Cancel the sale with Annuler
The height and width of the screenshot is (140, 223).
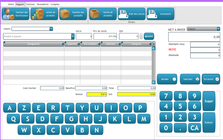pyautogui.click(x=167, y=79)
